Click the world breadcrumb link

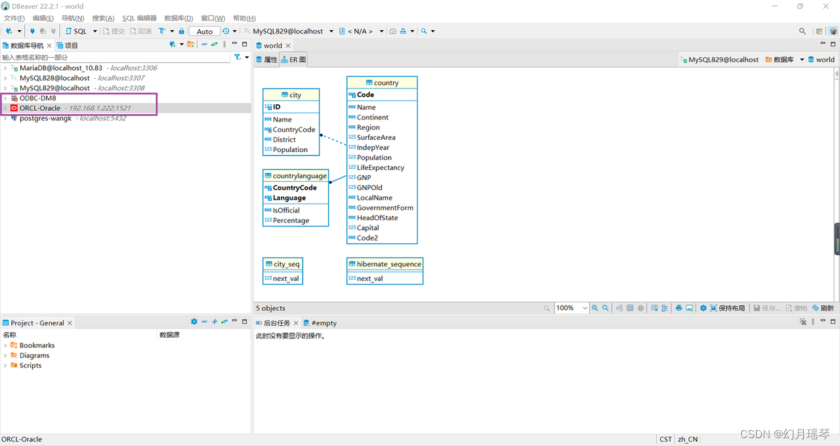pyautogui.click(x=821, y=60)
